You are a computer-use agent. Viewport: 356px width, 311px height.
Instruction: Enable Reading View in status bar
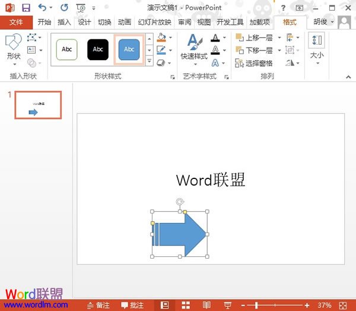pyautogui.click(x=206, y=305)
